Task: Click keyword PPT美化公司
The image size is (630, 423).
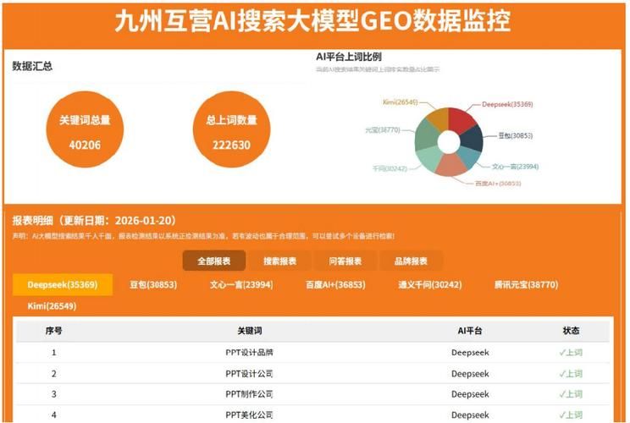Action: tap(249, 415)
